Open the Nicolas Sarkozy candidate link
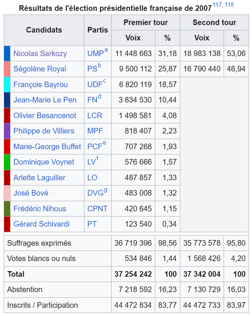252x316 pixels. (x=40, y=53)
